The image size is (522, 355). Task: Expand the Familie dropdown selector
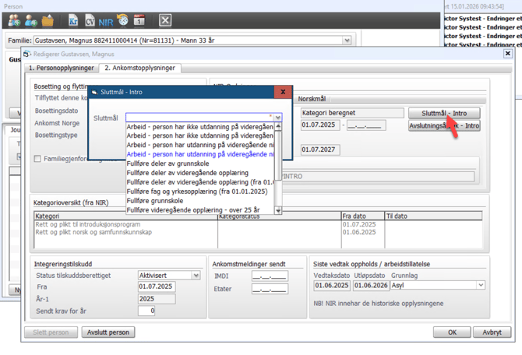click(347, 40)
